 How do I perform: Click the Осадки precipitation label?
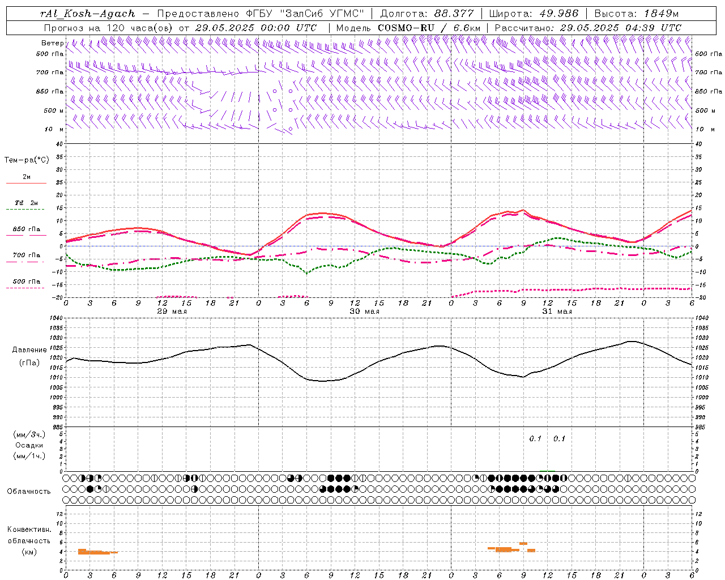pyautogui.click(x=29, y=445)
